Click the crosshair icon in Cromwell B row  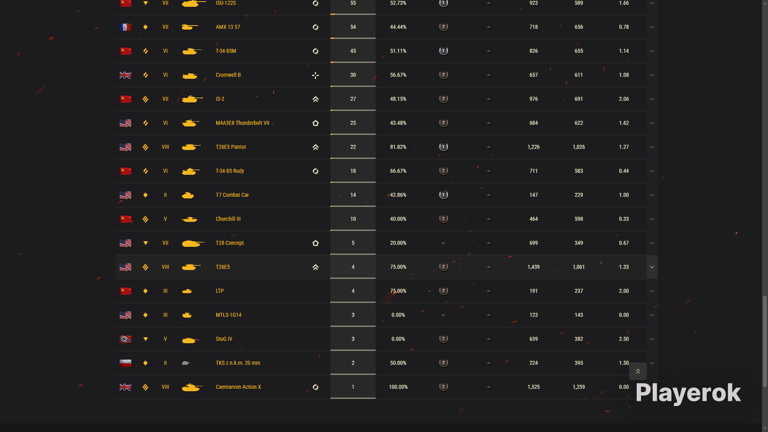point(315,75)
